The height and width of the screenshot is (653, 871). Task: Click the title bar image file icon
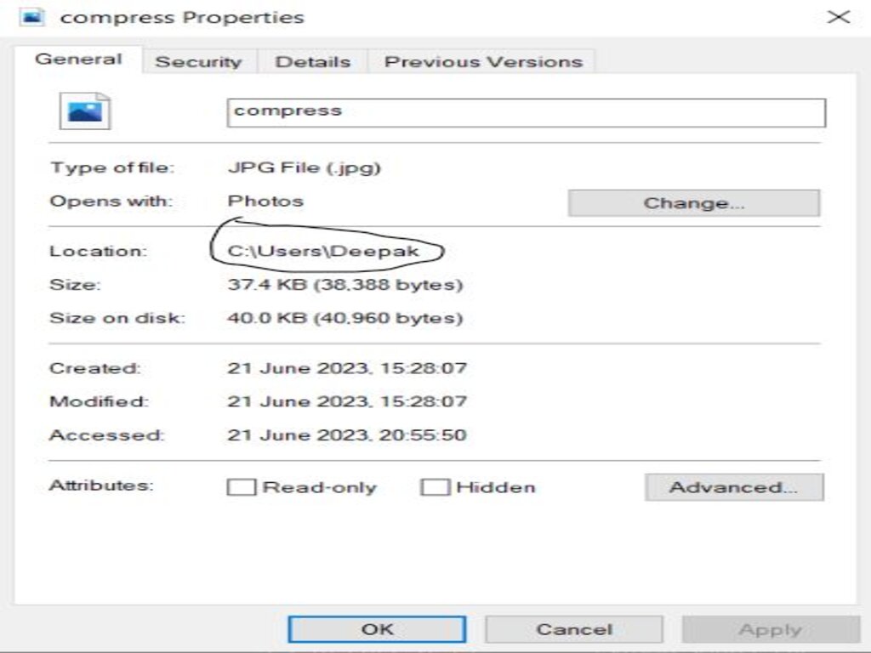[x=32, y=17]
